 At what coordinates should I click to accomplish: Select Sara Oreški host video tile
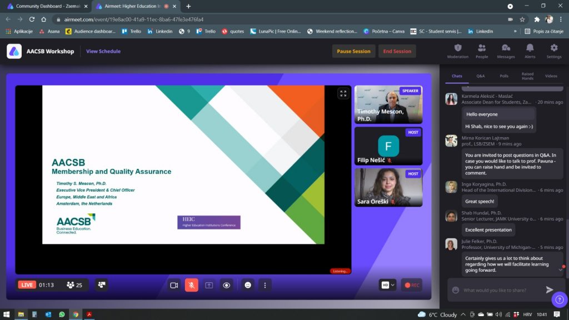pyautogui.click(x=388, y=187)
